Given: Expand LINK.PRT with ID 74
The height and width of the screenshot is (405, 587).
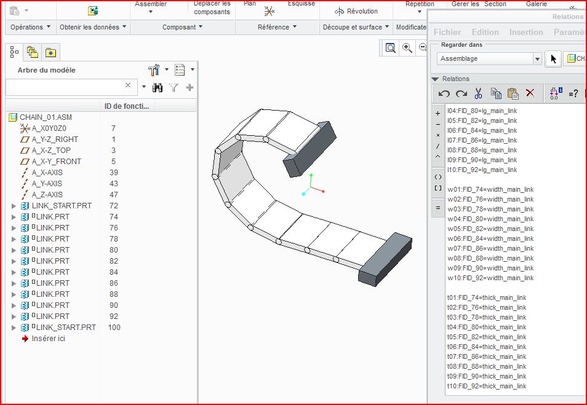Looking at the screenshot, I should tap(14, 217).
